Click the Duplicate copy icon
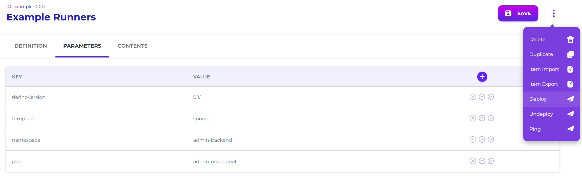 click(x=570, y=54)
